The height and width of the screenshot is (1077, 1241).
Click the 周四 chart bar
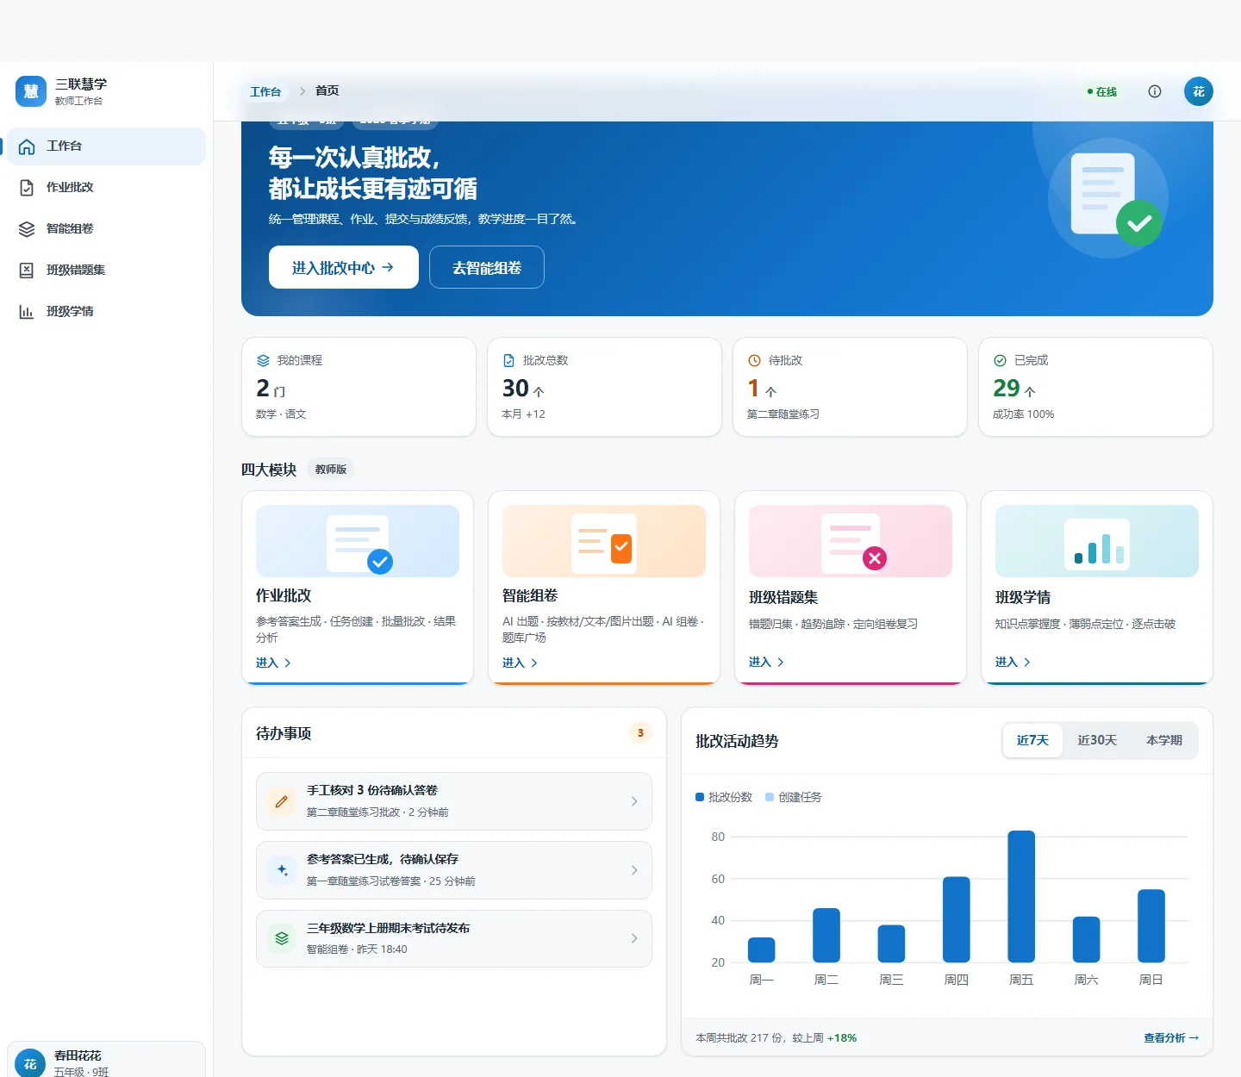tap(957, 919)
